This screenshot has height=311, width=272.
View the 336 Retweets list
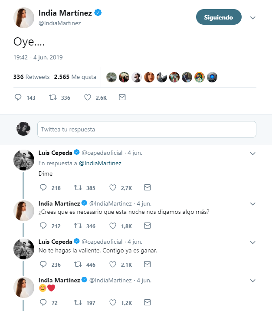31,77
